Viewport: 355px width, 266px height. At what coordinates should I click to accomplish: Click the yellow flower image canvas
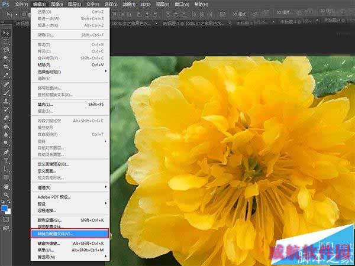(233, 161)
